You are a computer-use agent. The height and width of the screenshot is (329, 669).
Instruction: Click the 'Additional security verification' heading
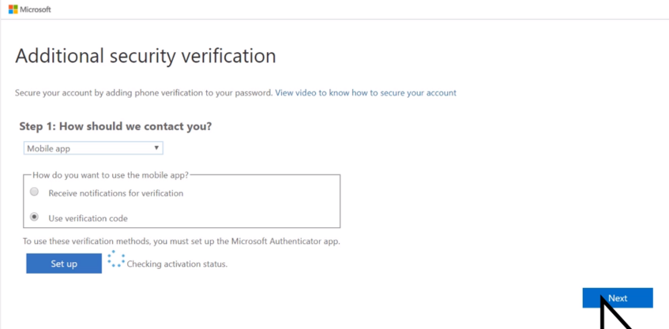pos(145,56)
